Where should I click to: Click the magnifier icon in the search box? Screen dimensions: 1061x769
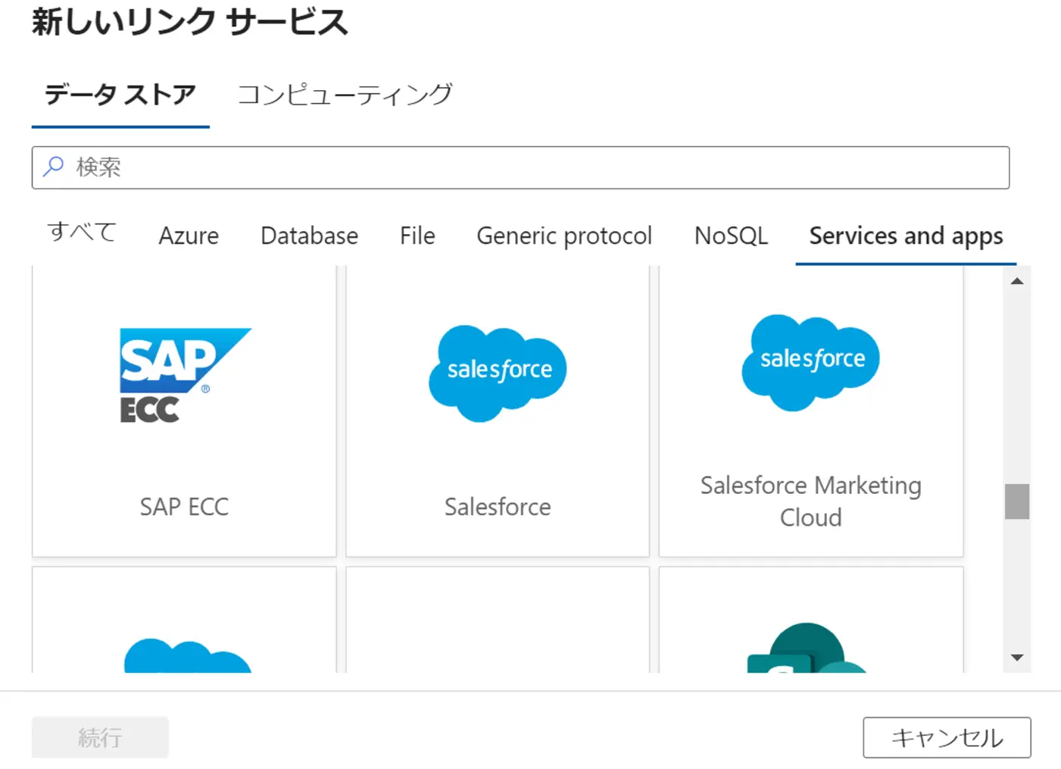coord(53,167)
